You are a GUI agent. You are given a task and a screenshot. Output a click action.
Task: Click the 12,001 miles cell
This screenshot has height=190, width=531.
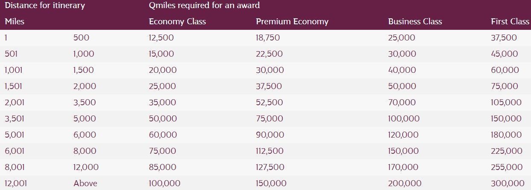point(15,183)
